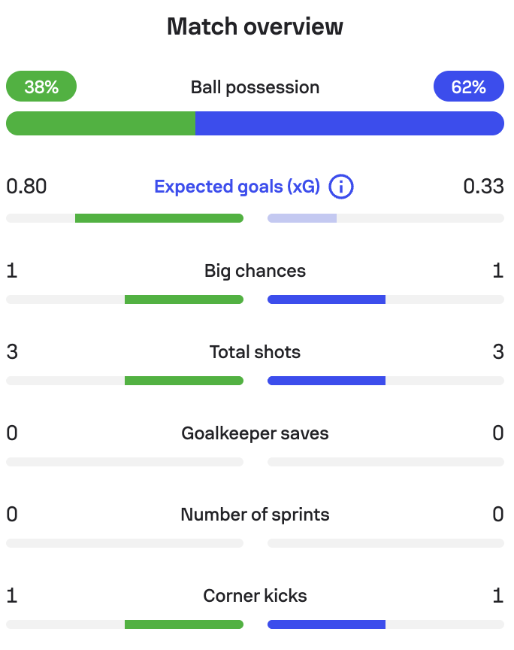Click the Number of sprints label
This screenshot has width=514, height=650.
(255, 515)
